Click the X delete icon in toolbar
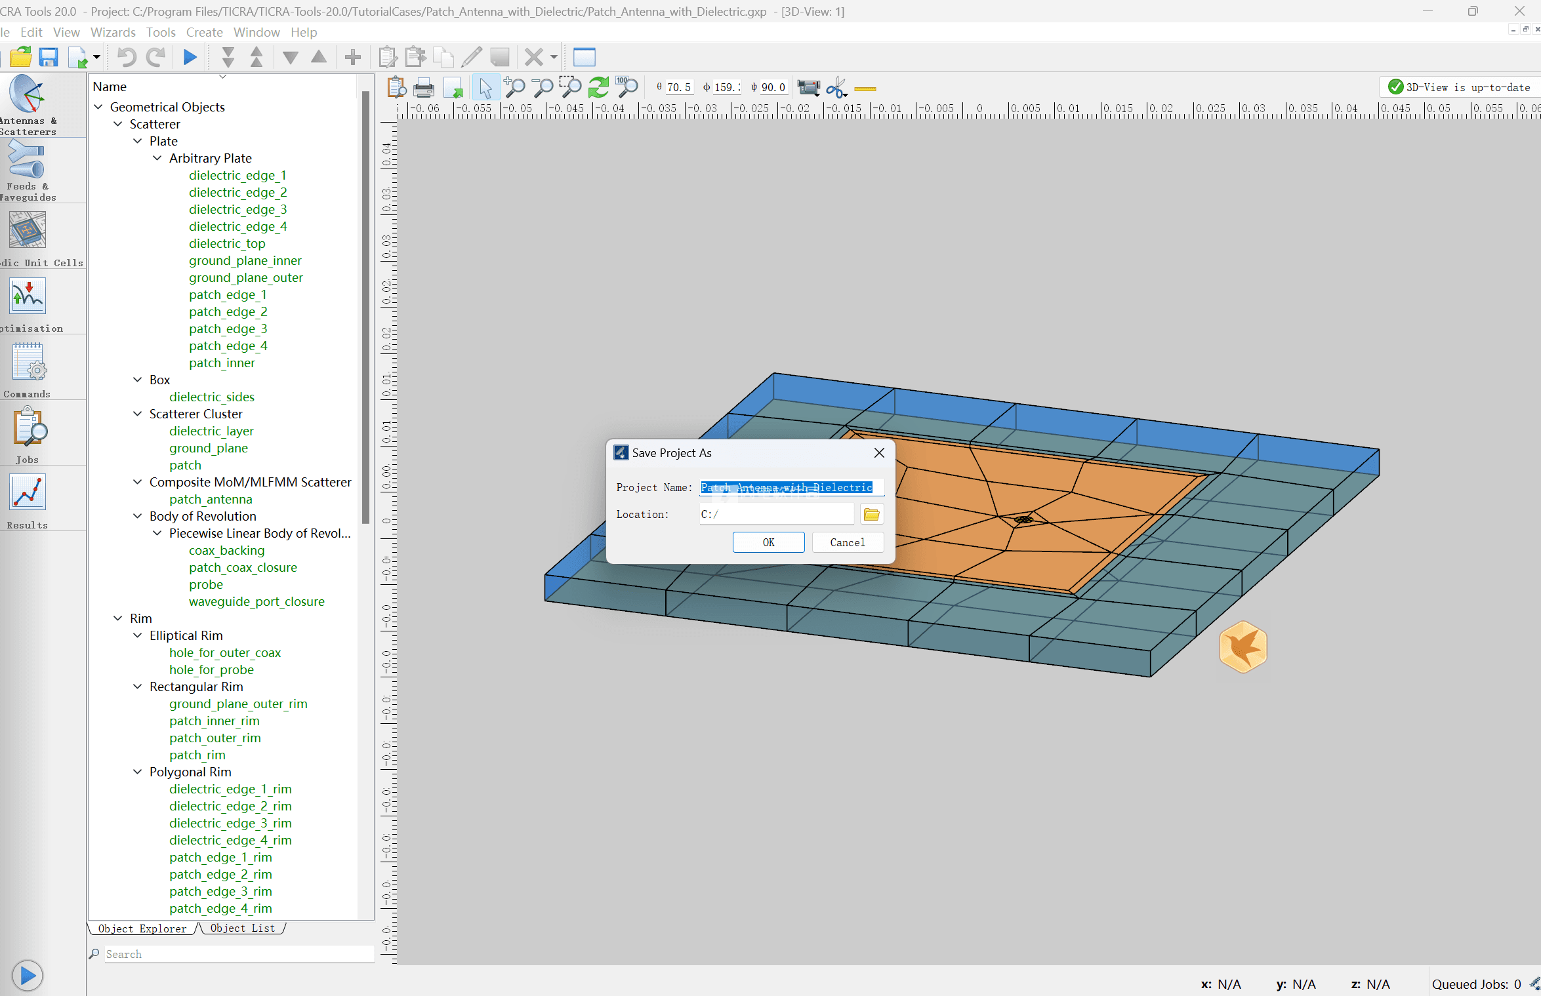1541x996 pixels. (x=534, y=58)
